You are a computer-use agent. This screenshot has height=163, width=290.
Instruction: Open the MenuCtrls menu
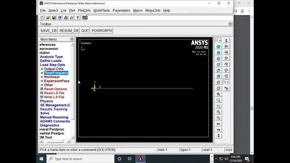pos(153,10)
